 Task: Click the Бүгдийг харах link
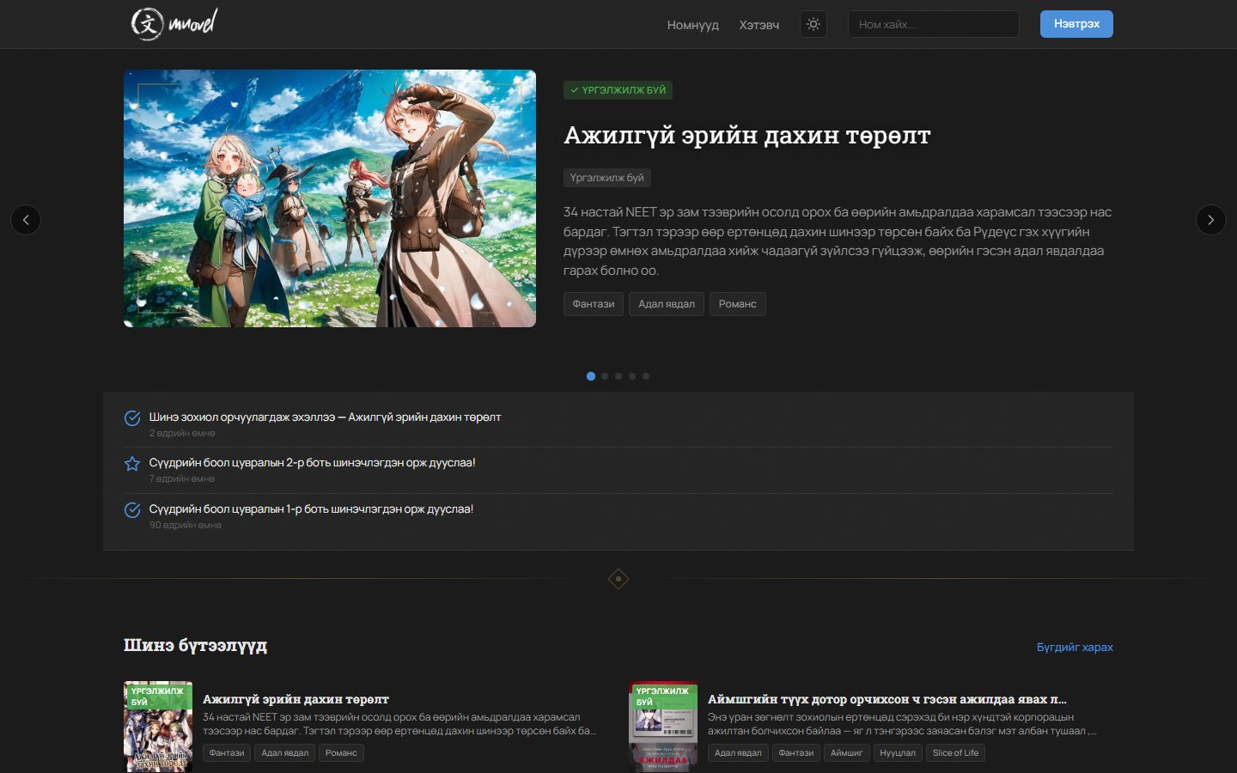coord(1075,648)
